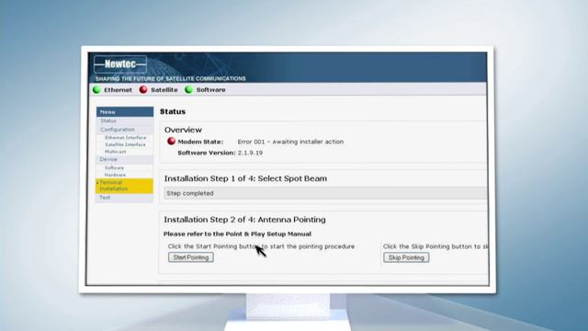This screenshot has height=331, width=588.
Task: Click the red Satellite status indicator
Action: tap(143, 90)
